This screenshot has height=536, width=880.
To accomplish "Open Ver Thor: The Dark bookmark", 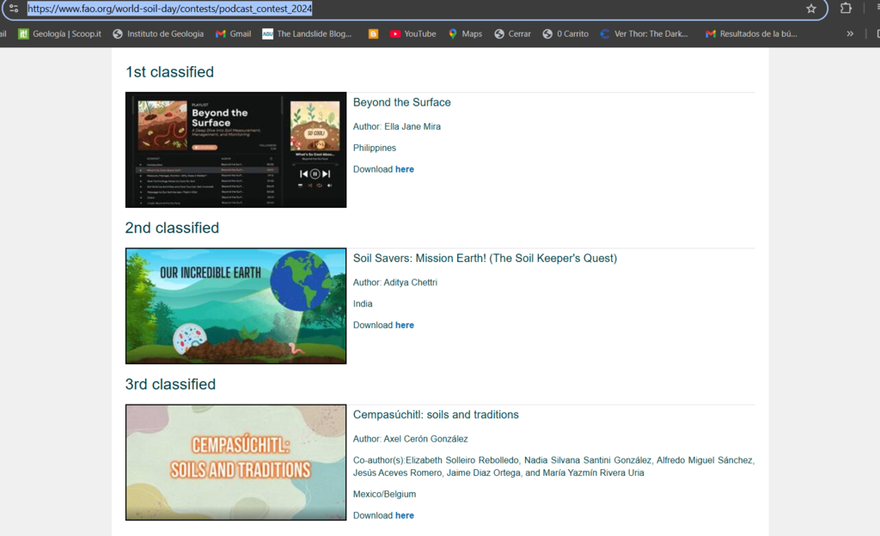I will pos(644,33).
